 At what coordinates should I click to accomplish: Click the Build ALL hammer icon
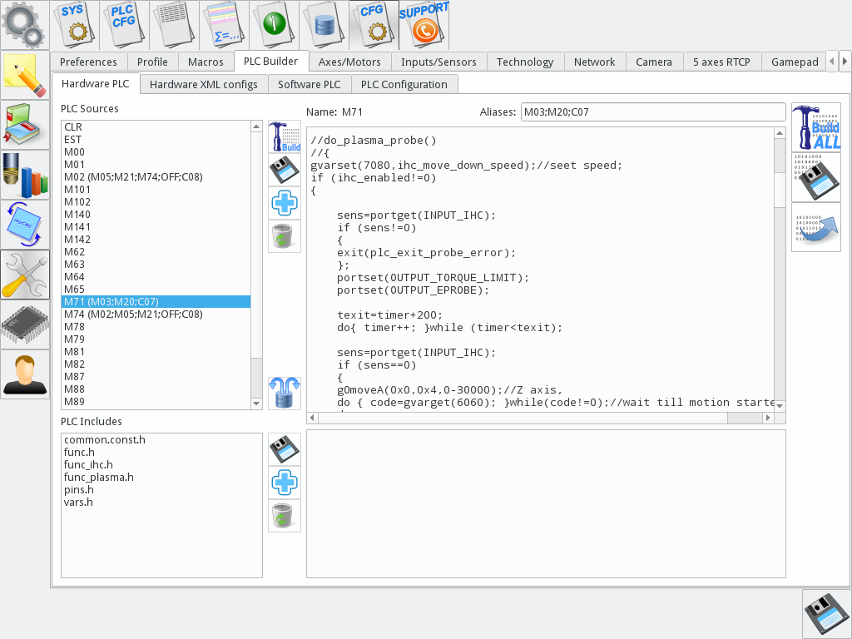pos(816,127)
